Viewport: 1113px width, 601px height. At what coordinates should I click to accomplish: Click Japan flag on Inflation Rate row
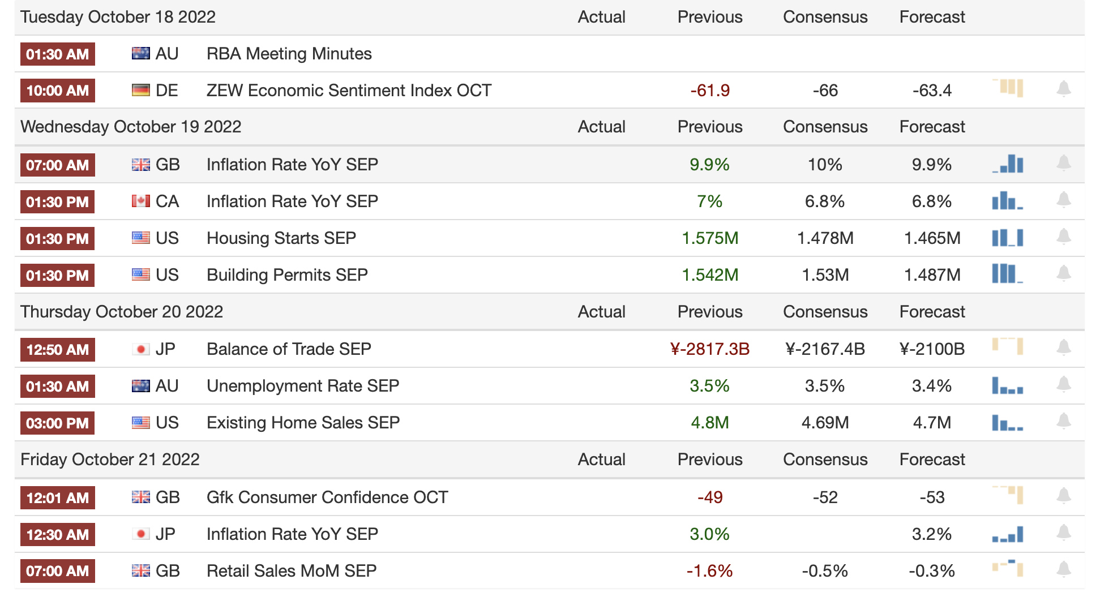tap(140, 534)
